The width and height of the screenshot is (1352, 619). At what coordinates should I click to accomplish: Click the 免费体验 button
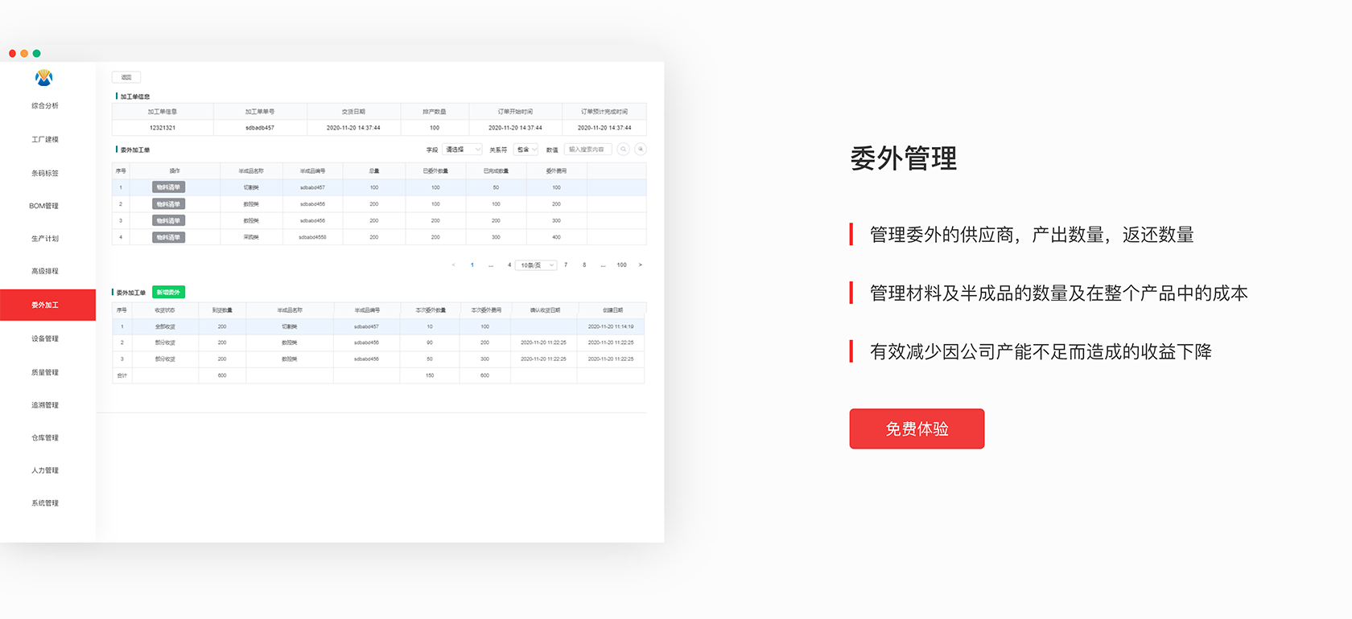917,428
